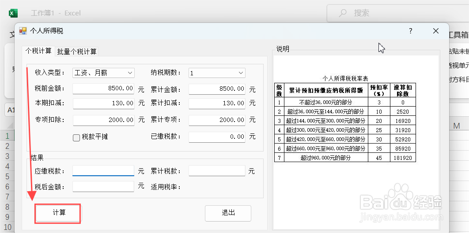Screen dimensions: 469x233
Task: Focus the 本期扣减 input field
Action: point(103,104)
